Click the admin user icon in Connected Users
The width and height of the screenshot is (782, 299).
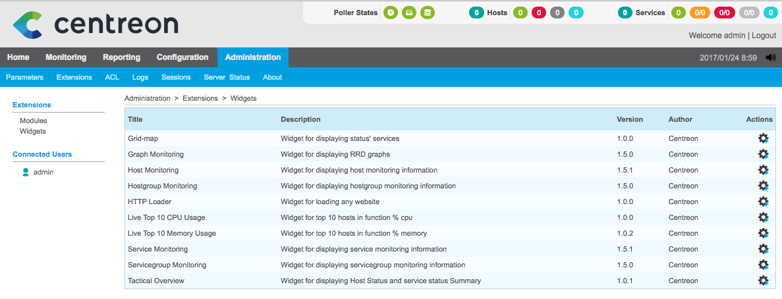click(x=26, y=172)
